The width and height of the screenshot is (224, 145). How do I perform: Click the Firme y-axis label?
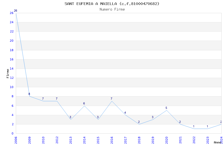pyautogui.click(x=8, y=74)
